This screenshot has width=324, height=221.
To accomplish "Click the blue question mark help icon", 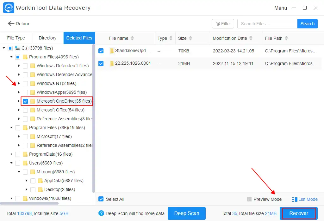I will 101,213.
